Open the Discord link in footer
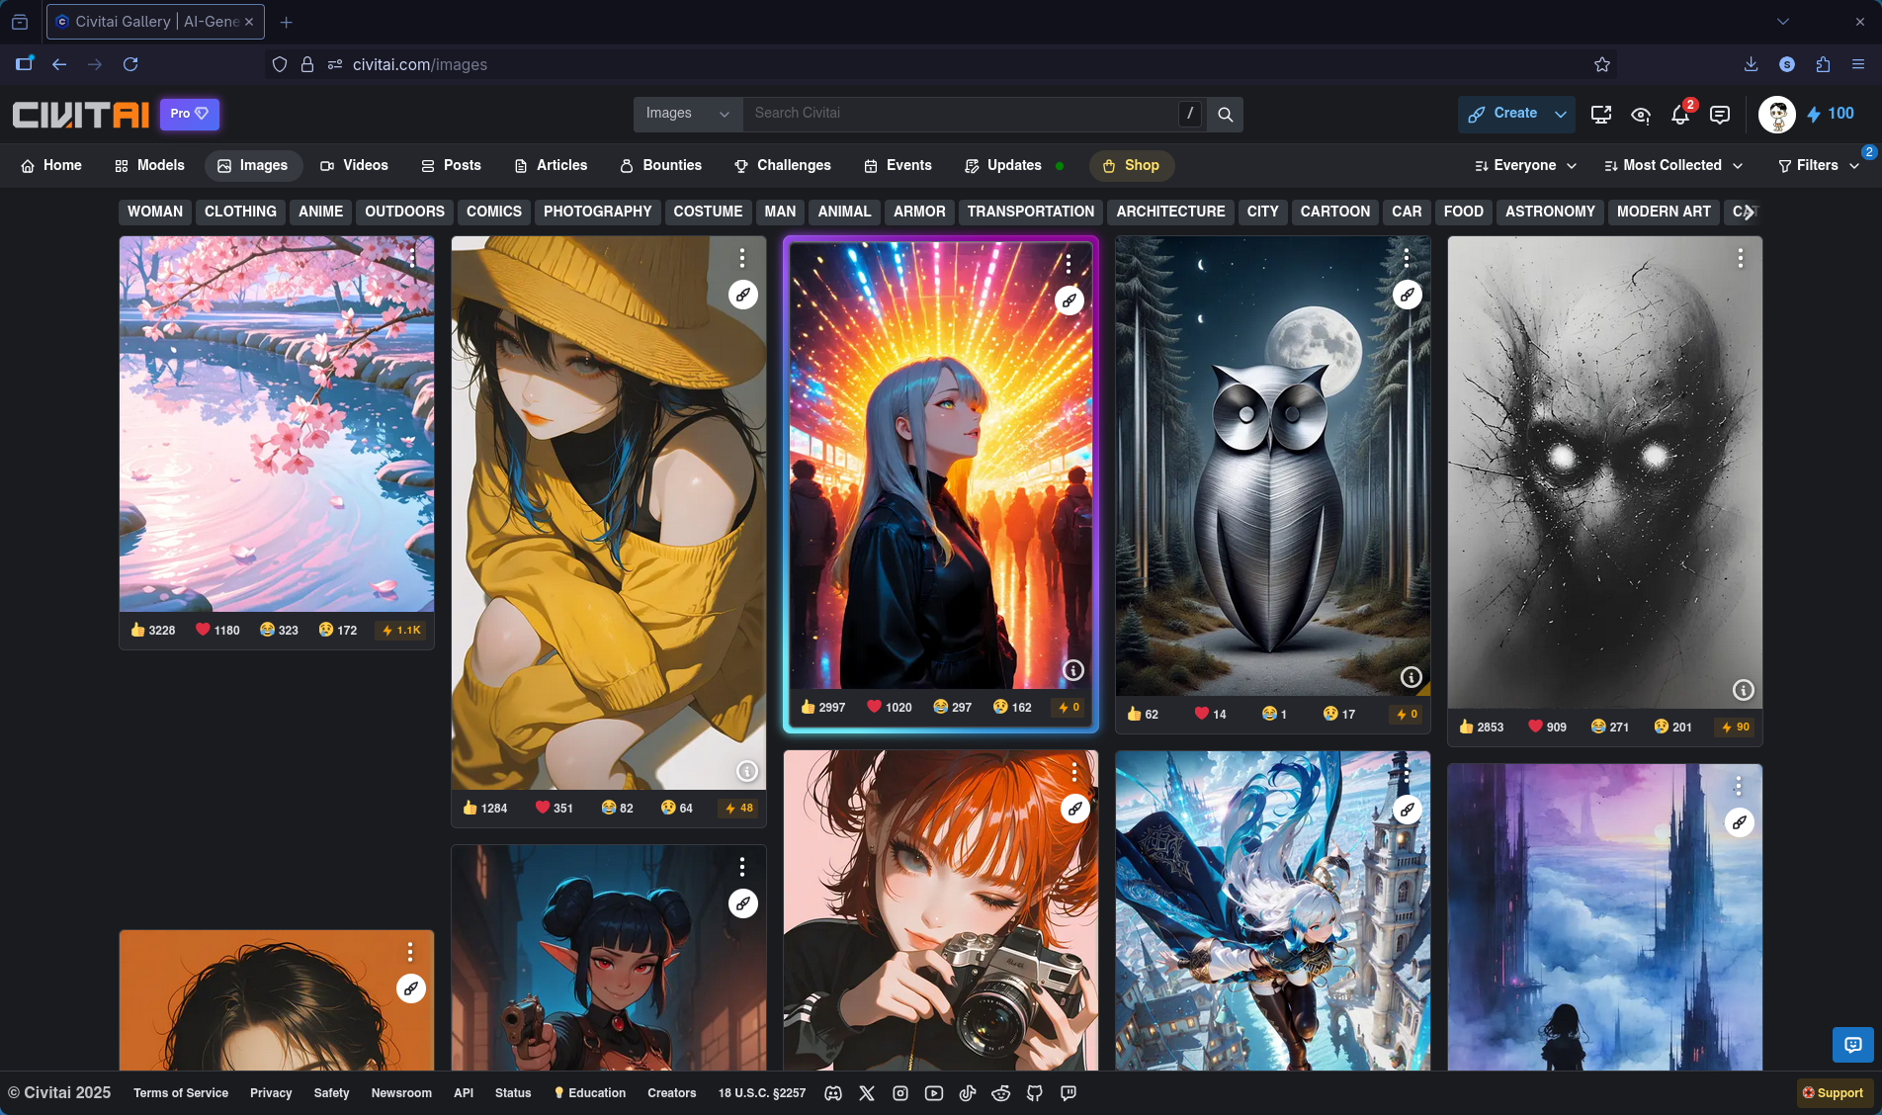Image resolution: width=1882 pixels, height=1115 pixels. click(x=833, y=1093)
